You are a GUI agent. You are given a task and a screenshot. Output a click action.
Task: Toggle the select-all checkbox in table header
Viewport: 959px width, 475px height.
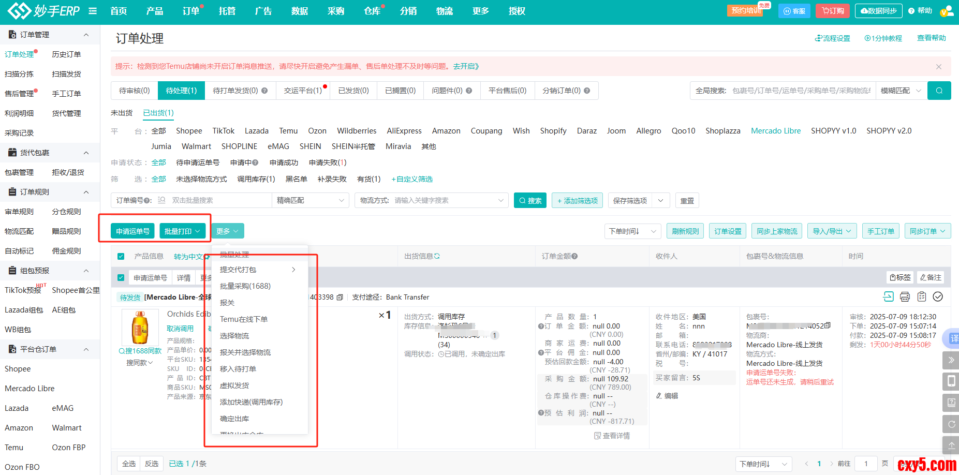(121, 256)
